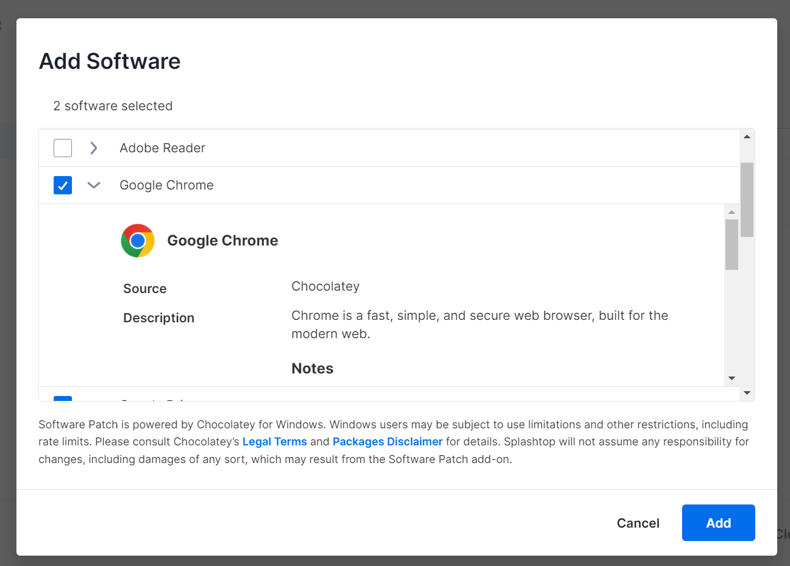Uncheck the Google Chrome checkbox
This screenshot has height=566, width=790.
click(x=63, y=185)
